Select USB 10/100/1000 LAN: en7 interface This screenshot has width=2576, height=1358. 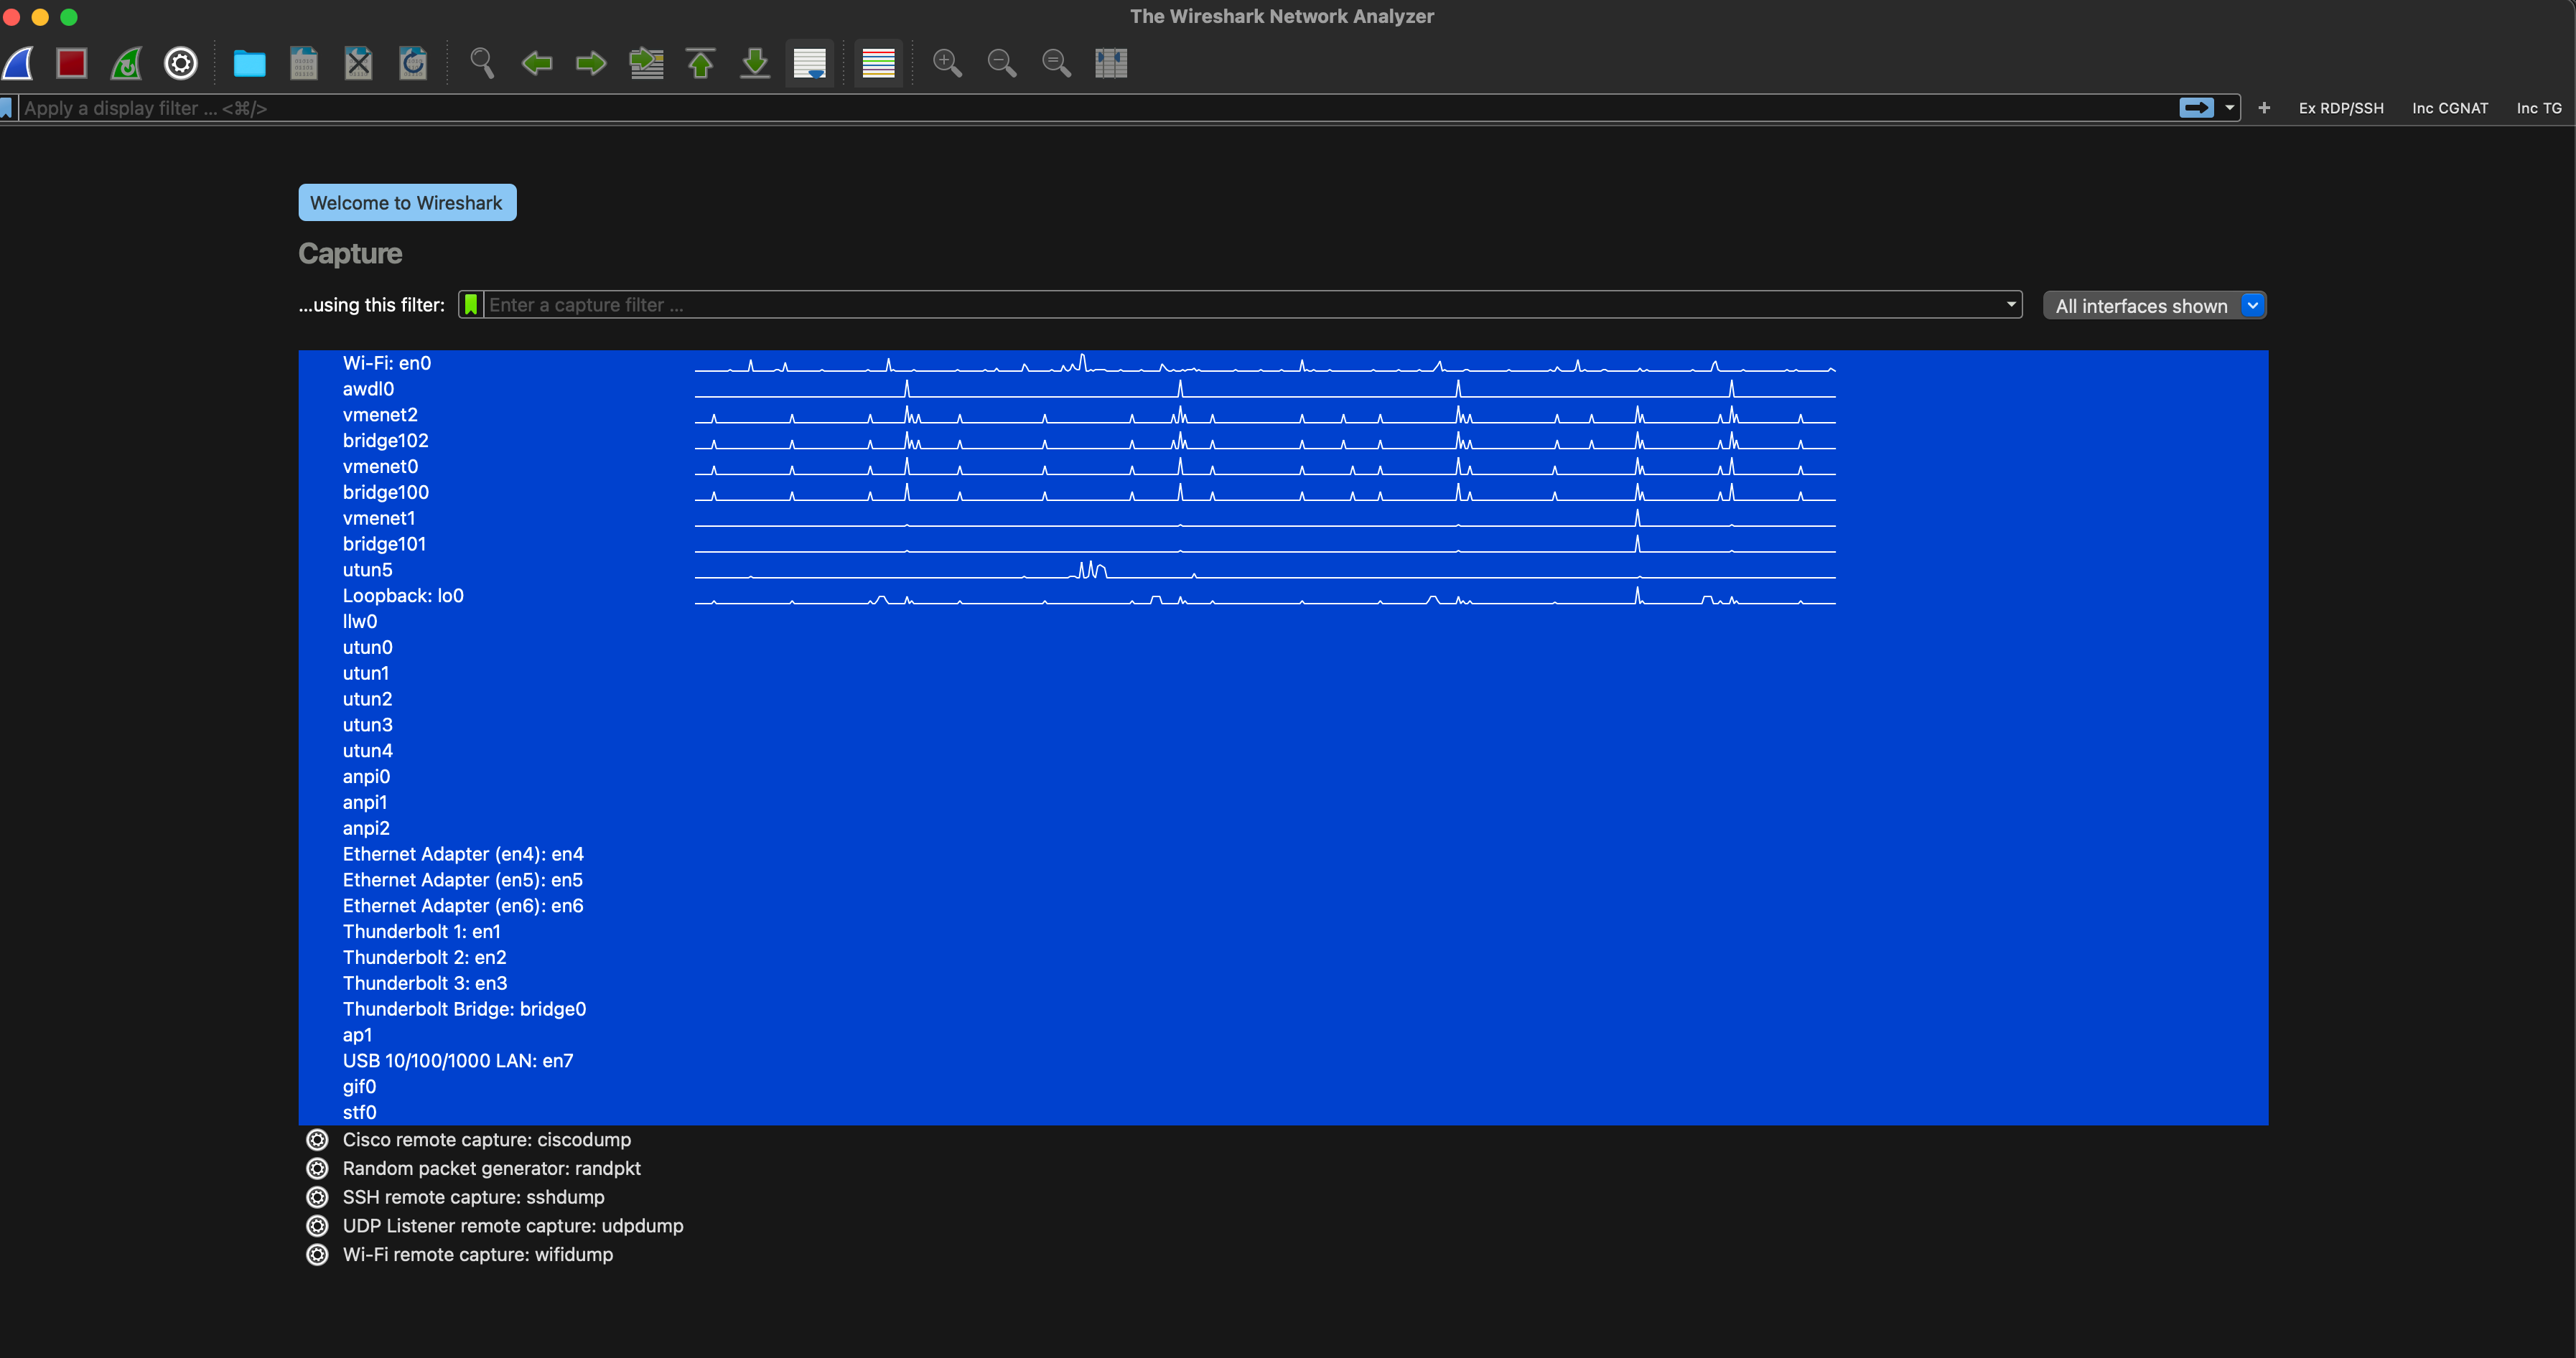pyautogui.click(x=1283, y=1061)
